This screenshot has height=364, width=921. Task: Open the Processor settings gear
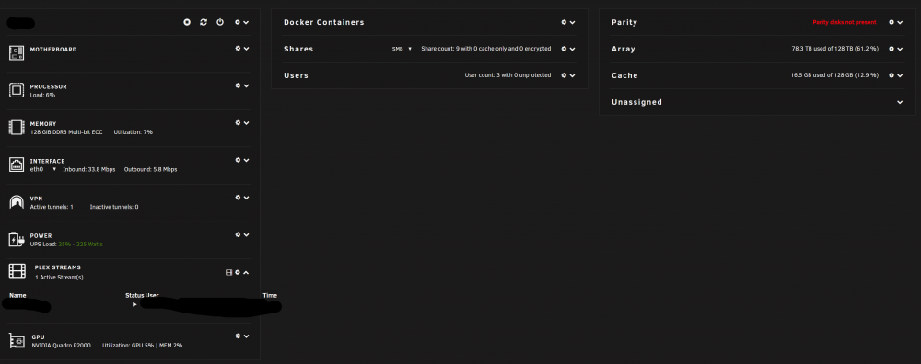coord(238,85)
